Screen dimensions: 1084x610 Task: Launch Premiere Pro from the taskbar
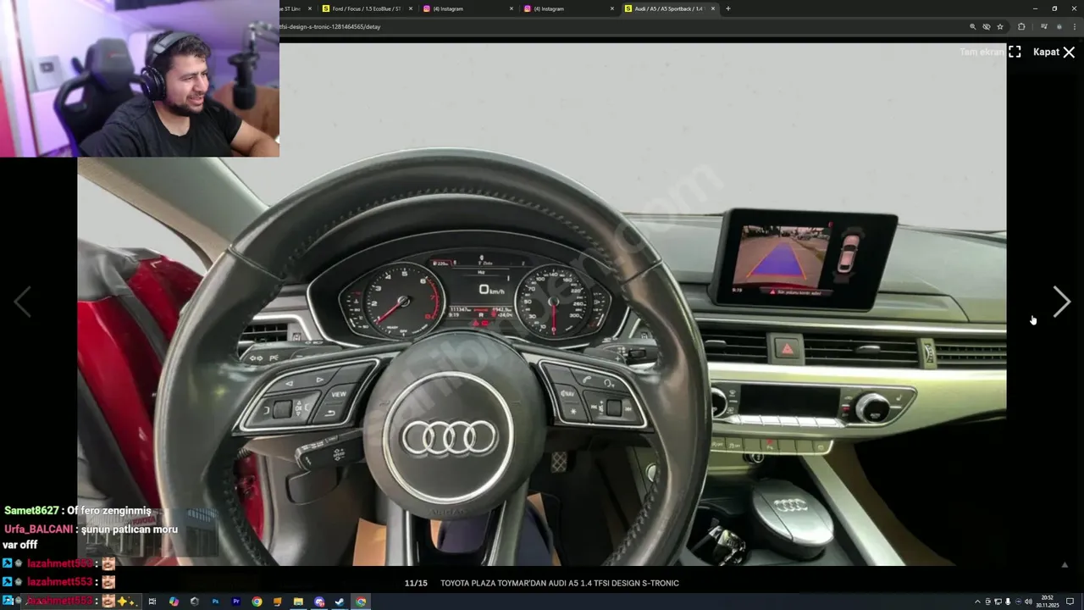[236, 602]
